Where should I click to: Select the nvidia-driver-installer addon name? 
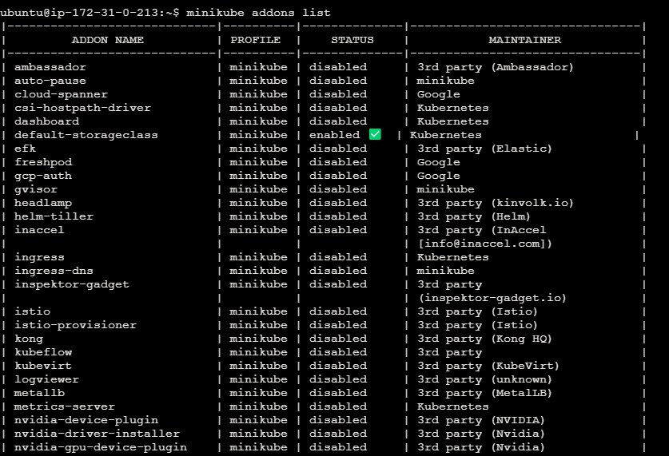click(97, 434)
